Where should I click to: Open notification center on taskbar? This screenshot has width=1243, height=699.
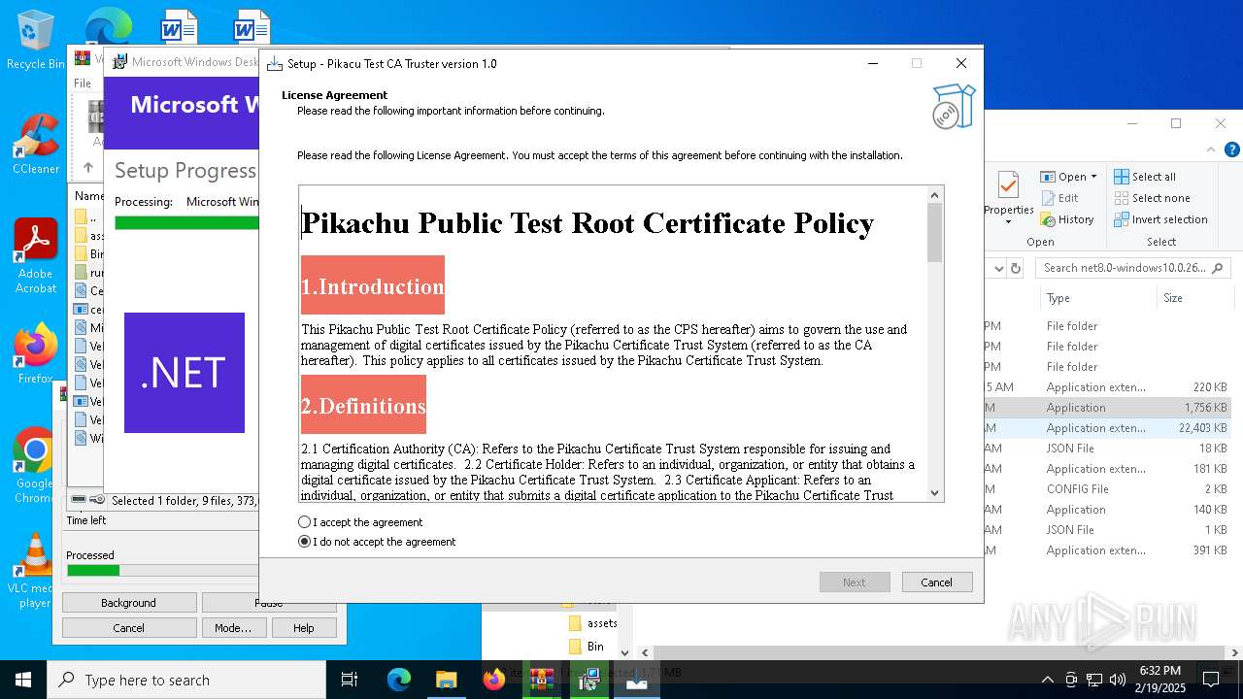tap(1211, 680)
